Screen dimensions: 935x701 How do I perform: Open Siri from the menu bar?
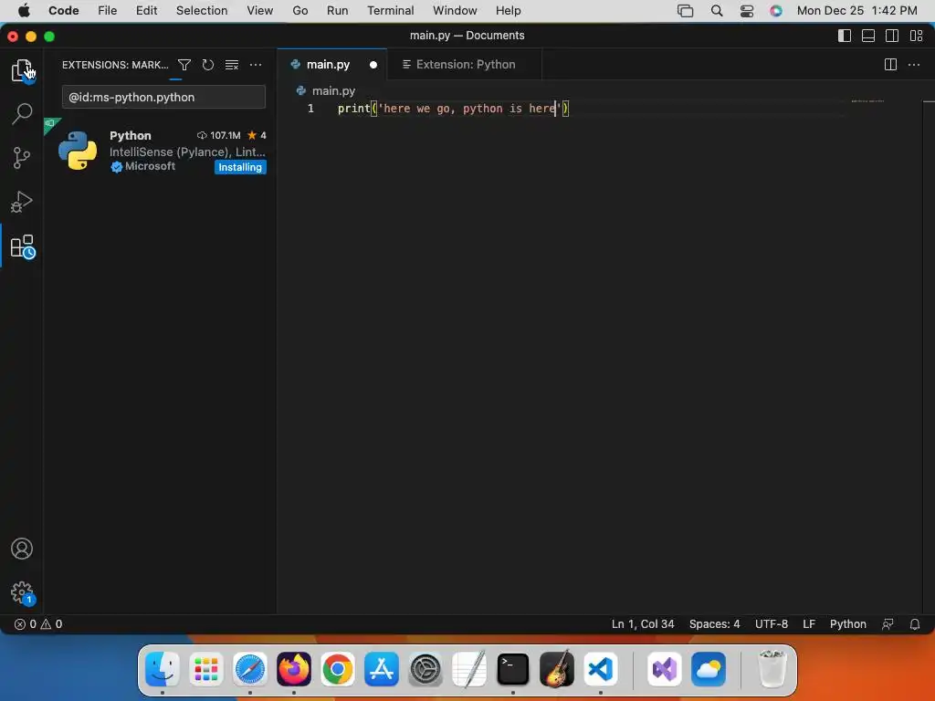776,11
